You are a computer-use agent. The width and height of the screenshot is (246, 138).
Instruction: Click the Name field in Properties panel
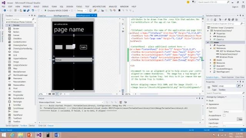pos(227,86)
